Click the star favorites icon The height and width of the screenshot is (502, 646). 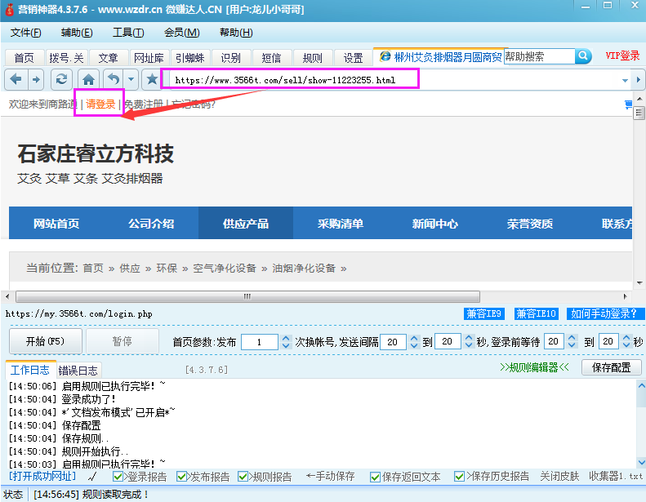point(152,79)
